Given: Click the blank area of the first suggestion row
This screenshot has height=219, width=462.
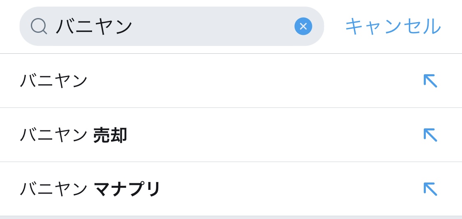Looking at the screenshot, I should (247, 81).
